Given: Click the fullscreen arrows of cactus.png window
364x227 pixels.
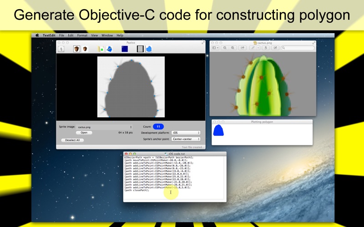Looking at the screenshot, I should point(314,43).
